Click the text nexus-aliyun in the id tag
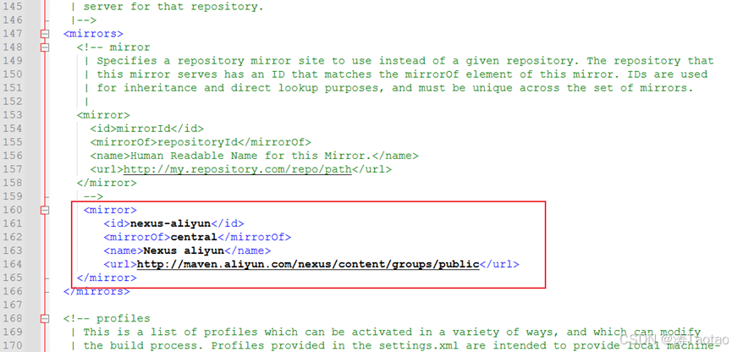 pos(170,223)
